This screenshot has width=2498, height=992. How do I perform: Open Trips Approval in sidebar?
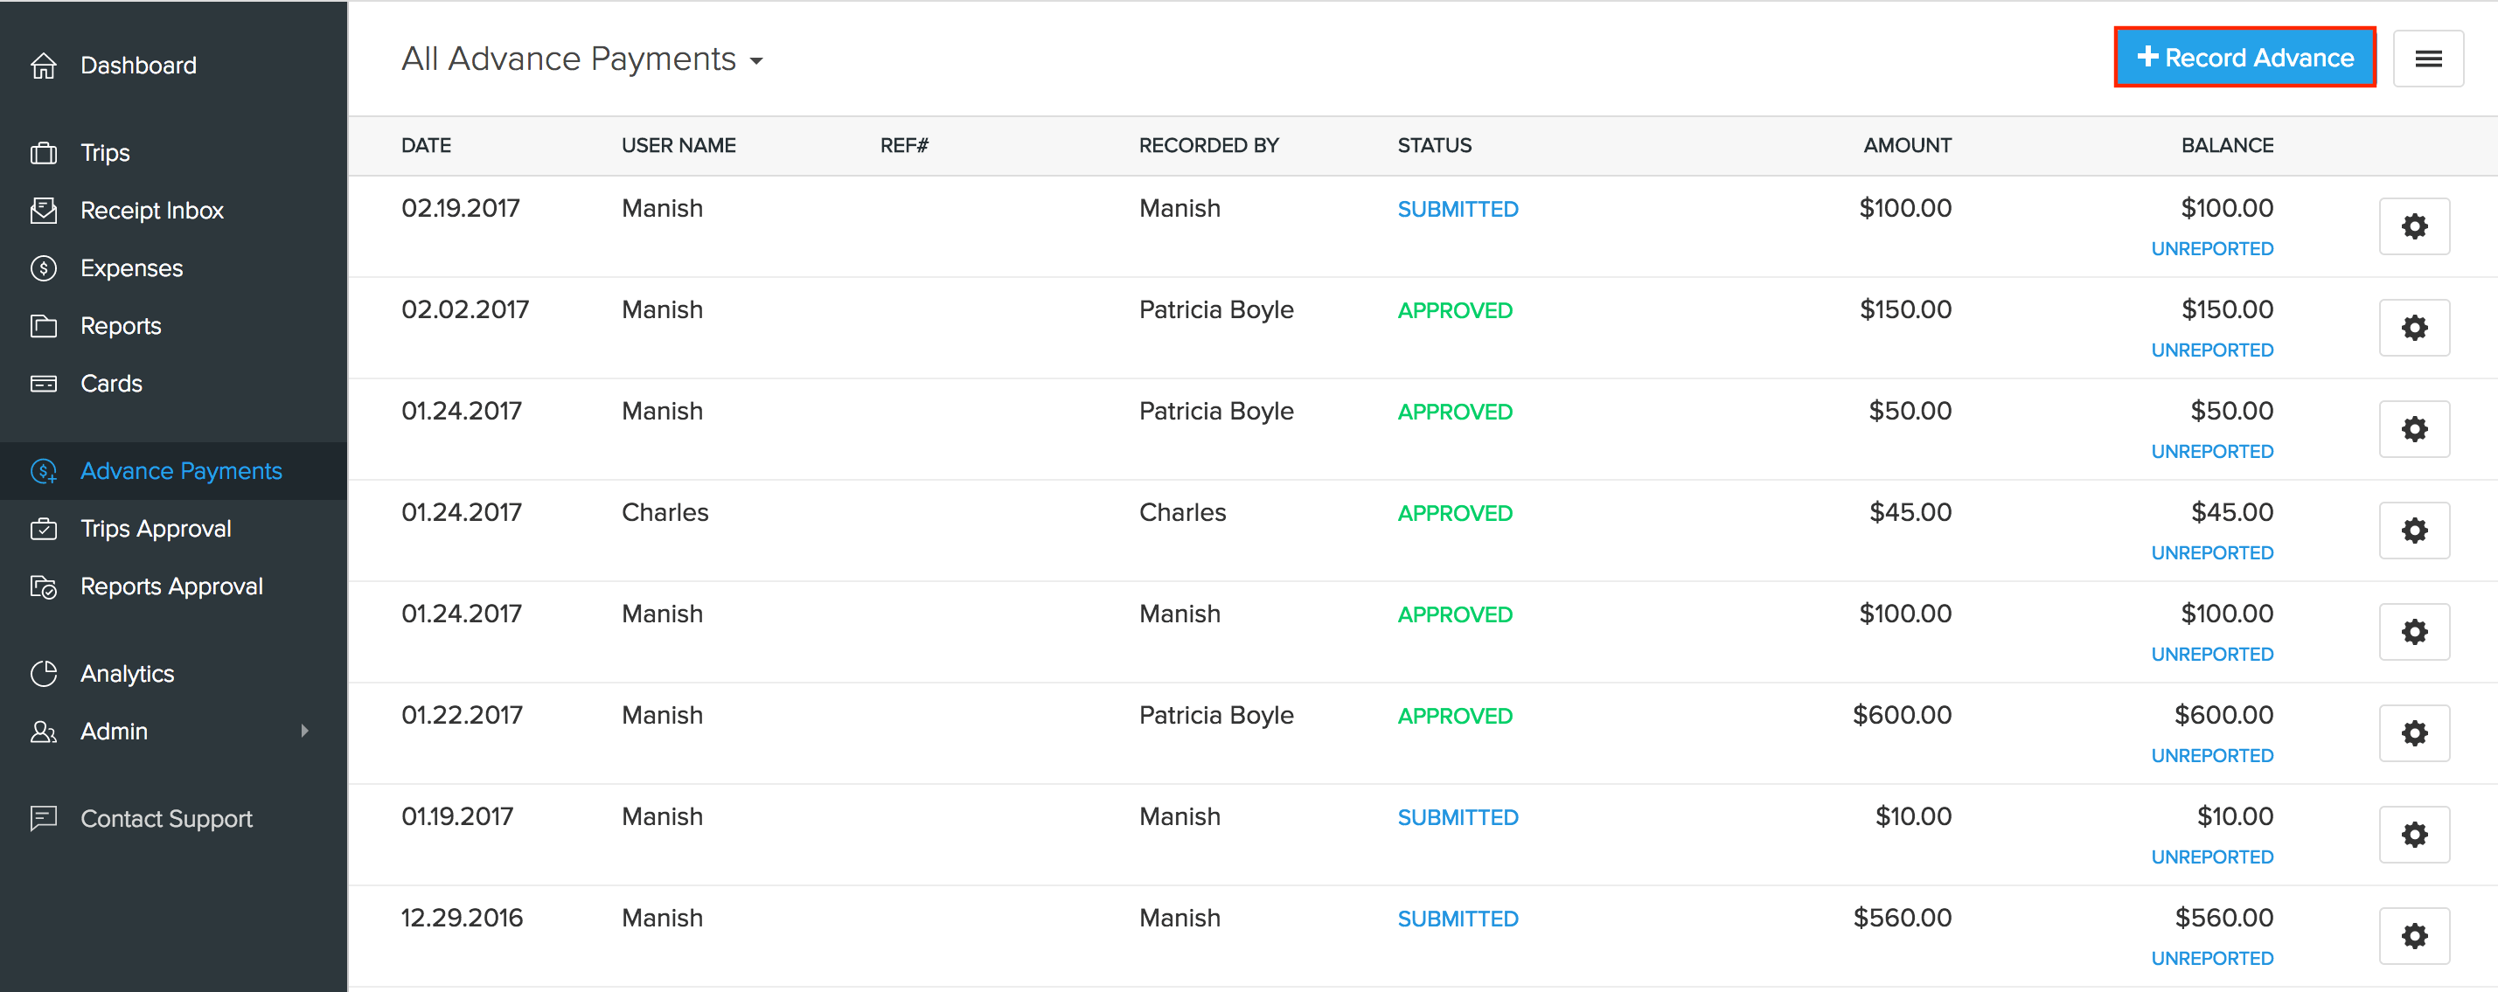pos(155,529)
